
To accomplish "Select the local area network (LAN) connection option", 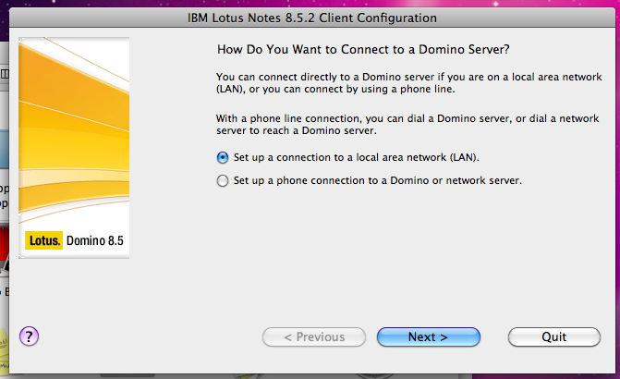I will (x=223, y=157).
